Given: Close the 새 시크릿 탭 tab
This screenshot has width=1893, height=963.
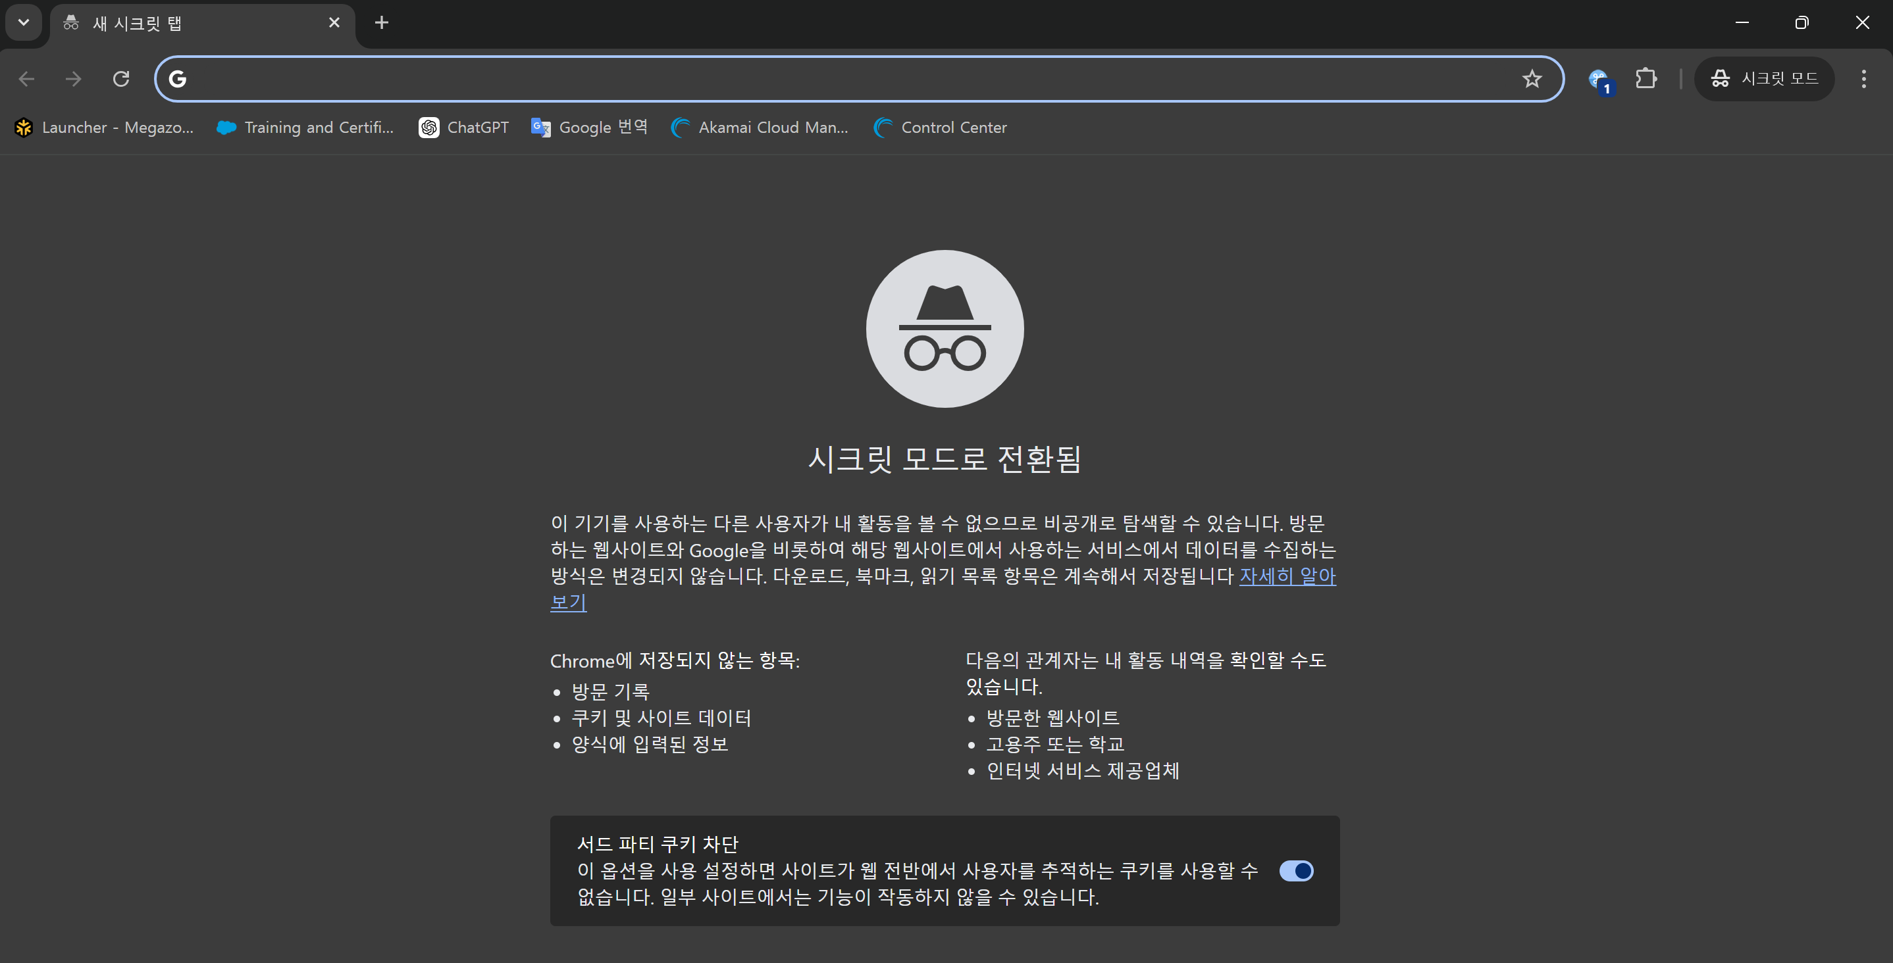Looking at the screenshot, I should tap(334, 23).
